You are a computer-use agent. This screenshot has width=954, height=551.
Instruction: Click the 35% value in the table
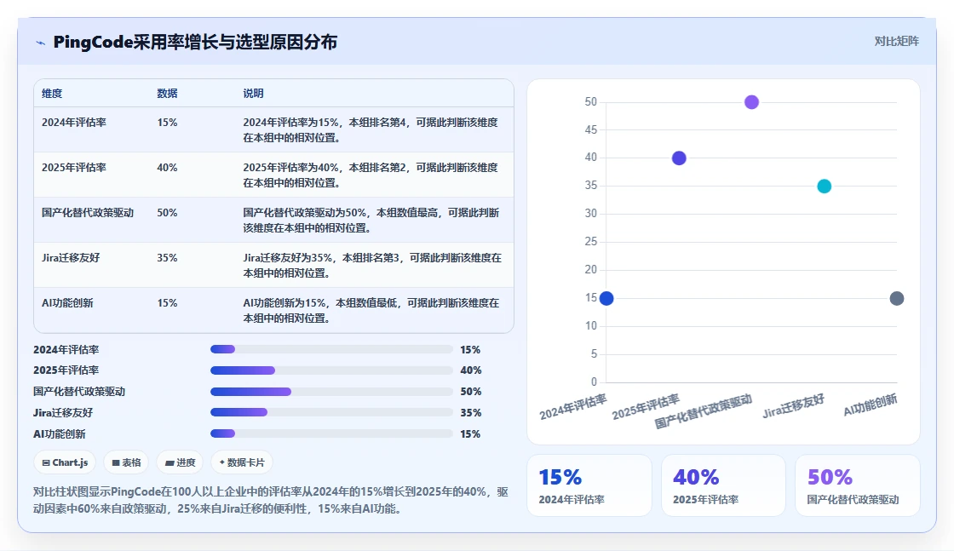click(167, 257)
